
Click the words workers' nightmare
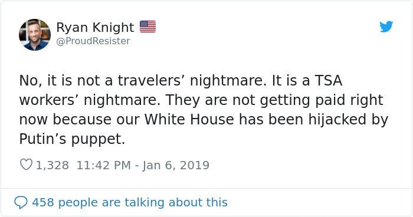(90, 100)
